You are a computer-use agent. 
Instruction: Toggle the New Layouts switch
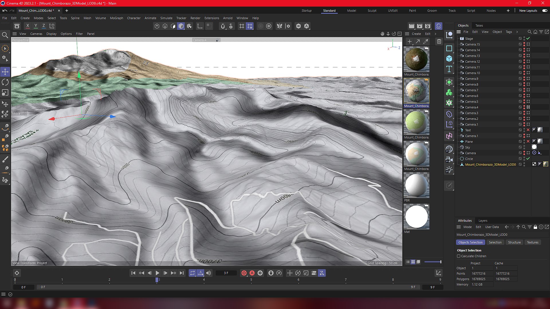[545, 11]
